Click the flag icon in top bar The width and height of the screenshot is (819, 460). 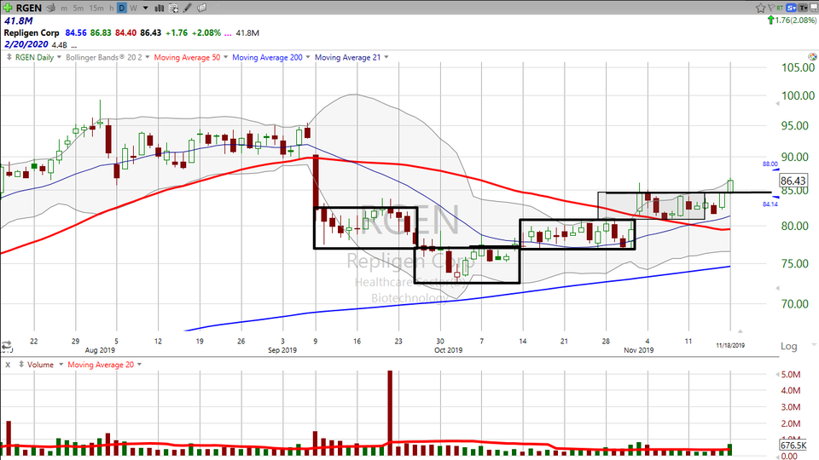(x=771, y=8)
